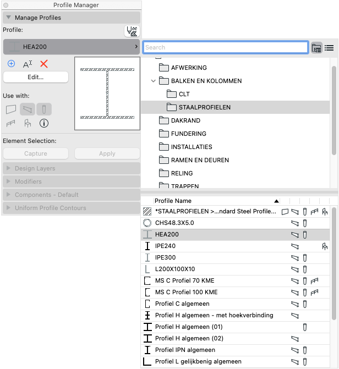339x369 pixels.
Task: Select Profiel C algemeen
Action: point(235,304)
